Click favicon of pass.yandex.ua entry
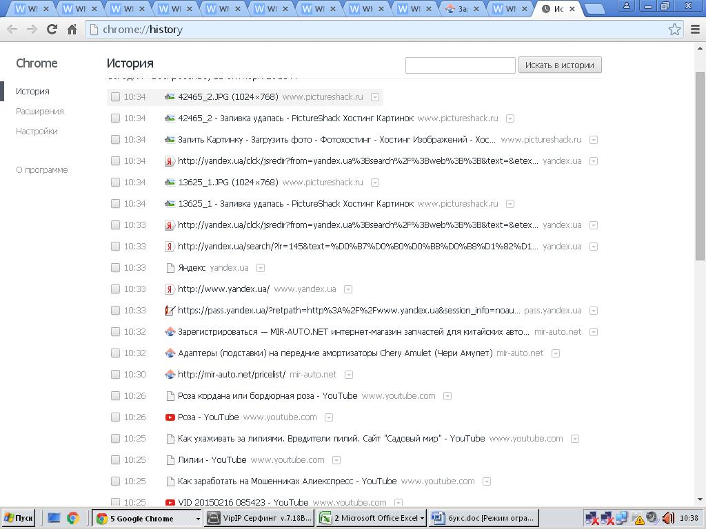The height and width of the screenshot is (529, 706). click(170, 311)
